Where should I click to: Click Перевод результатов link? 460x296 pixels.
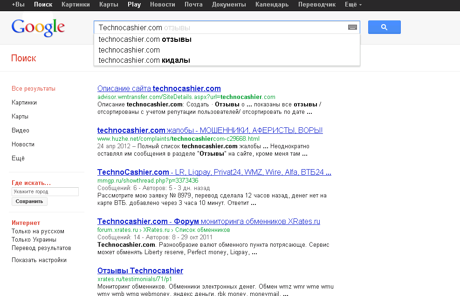[41, 248]
